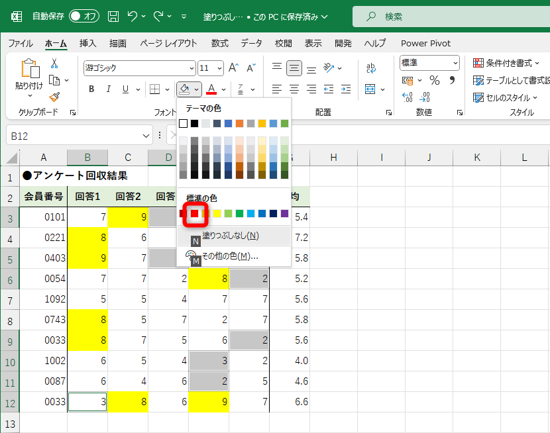This screenshot has width=550, height=433.
Task: Toggle the AutoSave (自動保存) switch
Action: (83, 16)
